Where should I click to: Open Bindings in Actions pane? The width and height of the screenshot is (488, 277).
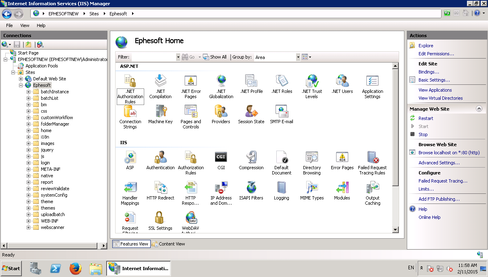[x=429, y=72]
